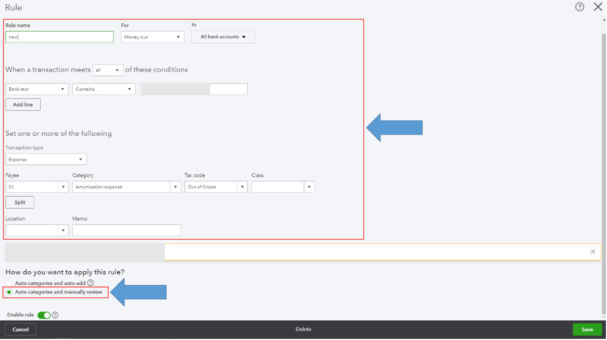Click the Class input field
The height and width of the screenshot is (340, 607).
point(278,187)
